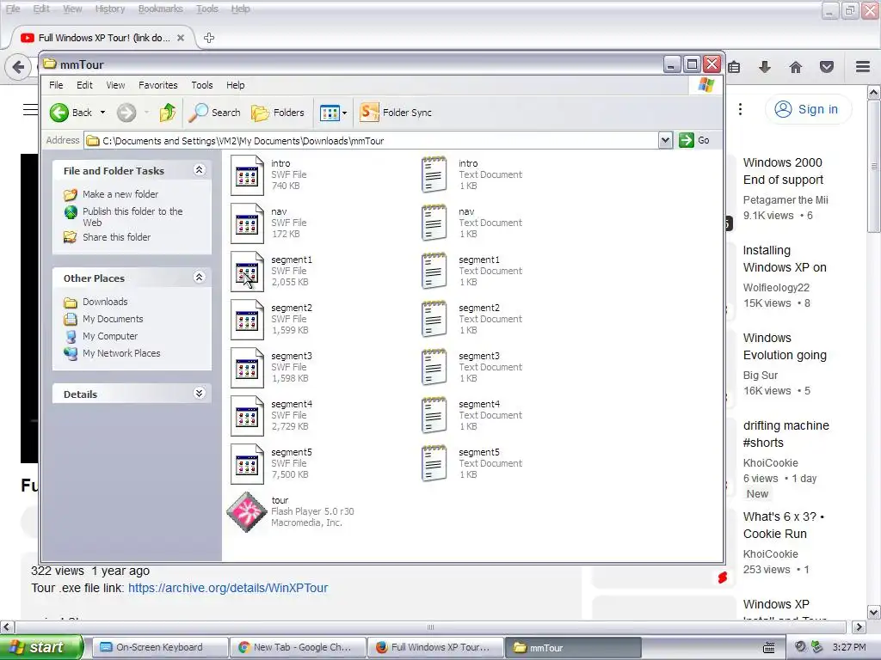Click Firefox horizontal scrollbar right arrow
The height and width of the screenshot is (660, 881).
[859, 626]
